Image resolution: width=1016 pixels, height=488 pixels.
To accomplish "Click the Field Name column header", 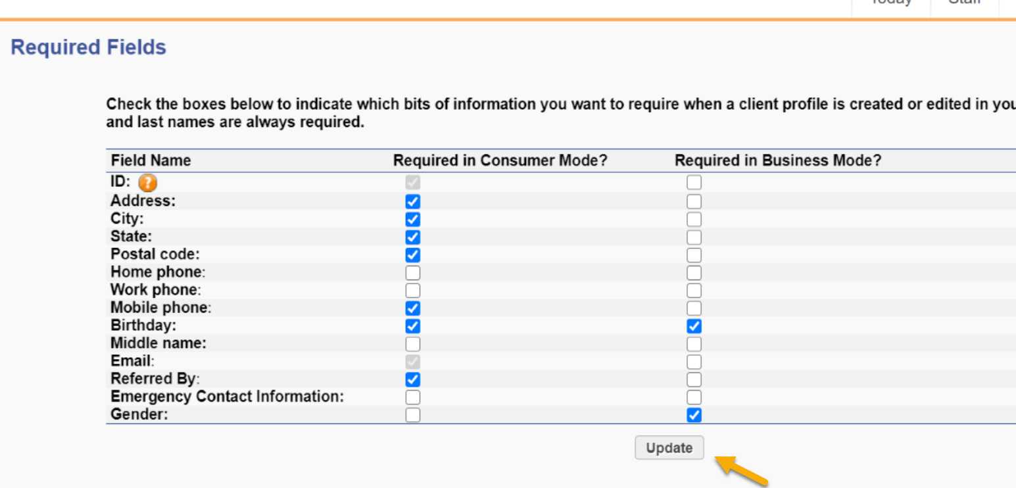I will 151,160.
